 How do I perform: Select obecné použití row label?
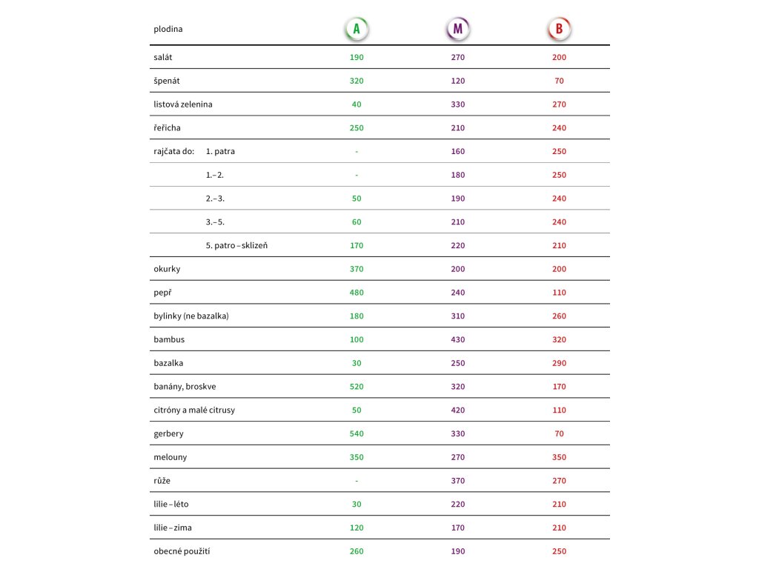tap(182, 551)
